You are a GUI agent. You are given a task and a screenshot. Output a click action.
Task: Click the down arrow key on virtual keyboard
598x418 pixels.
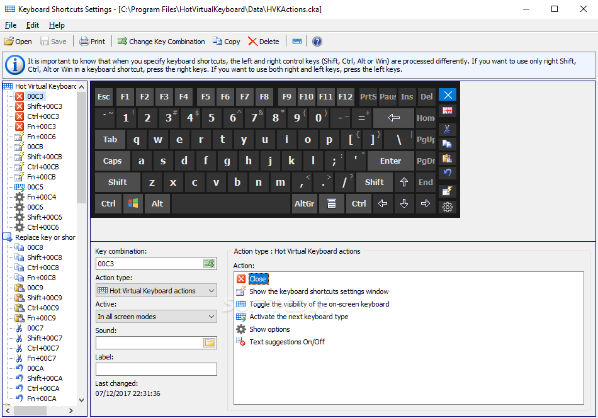click(x=404, y=204)
